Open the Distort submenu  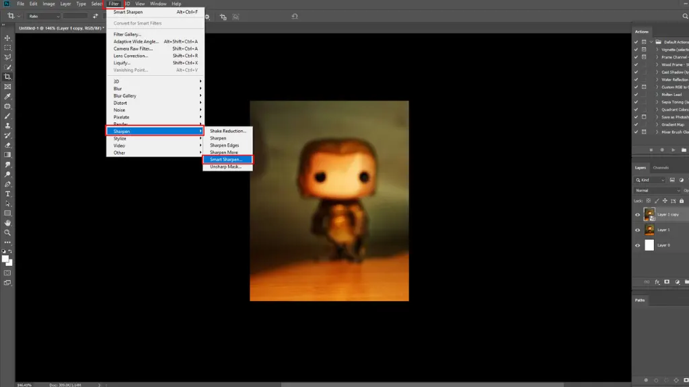point(155,103)
